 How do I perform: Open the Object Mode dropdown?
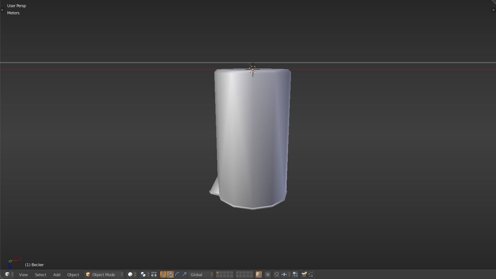point(104,274)
